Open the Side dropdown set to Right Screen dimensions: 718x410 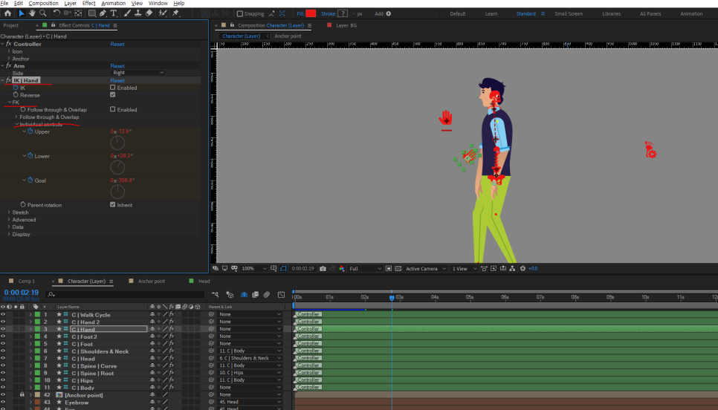[x=138, y=73]
